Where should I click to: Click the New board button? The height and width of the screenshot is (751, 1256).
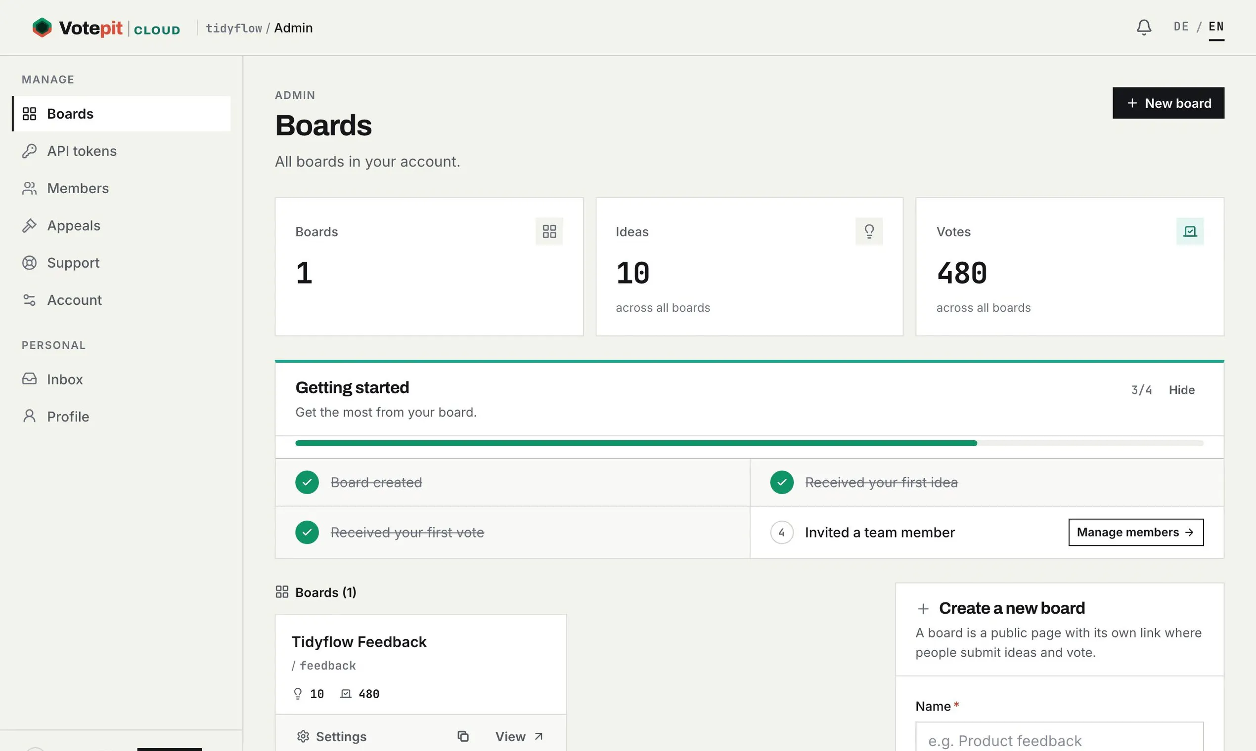coord(1168,103)
